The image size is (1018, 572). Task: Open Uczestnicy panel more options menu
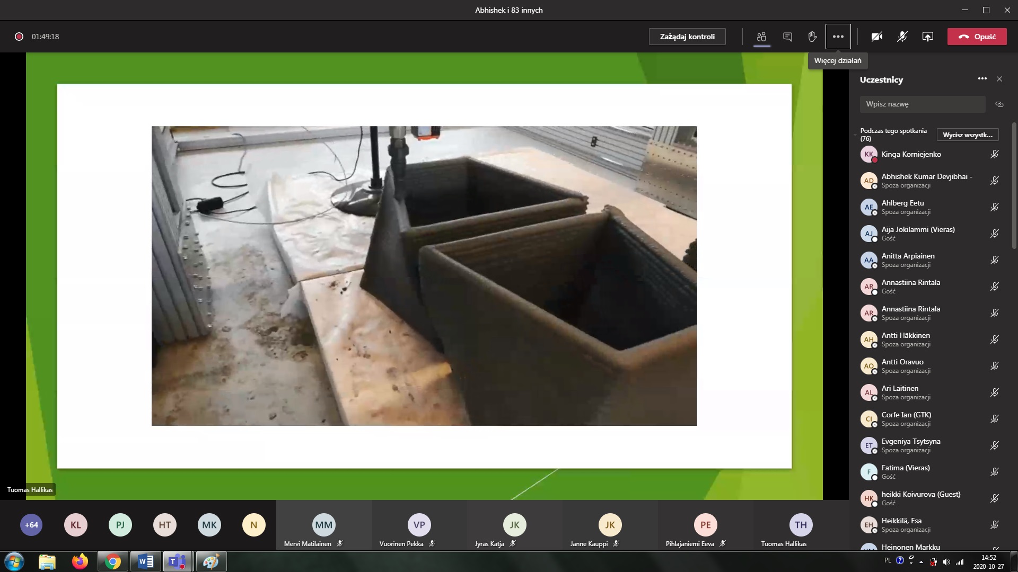(982, 79)
